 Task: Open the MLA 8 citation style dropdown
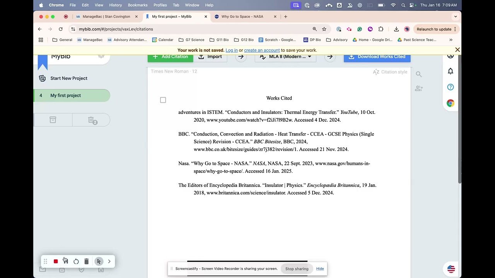point(285,57)
